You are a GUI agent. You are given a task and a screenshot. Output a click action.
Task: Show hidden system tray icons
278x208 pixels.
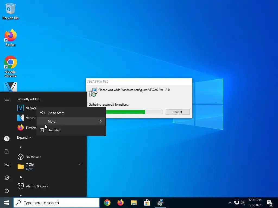[x=230, y=203]
